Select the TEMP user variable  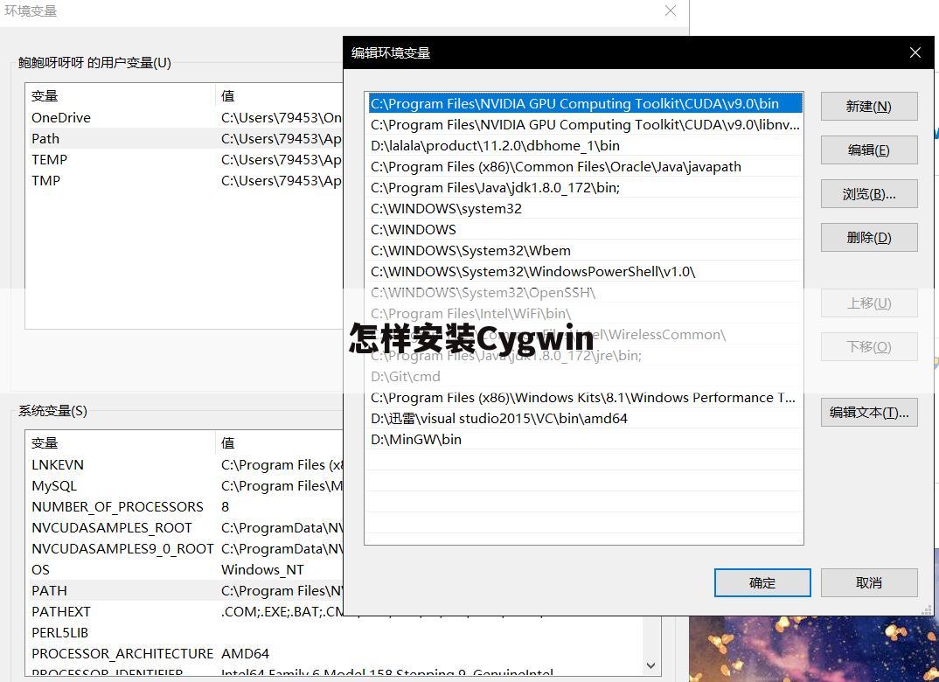tap(184, 159)
